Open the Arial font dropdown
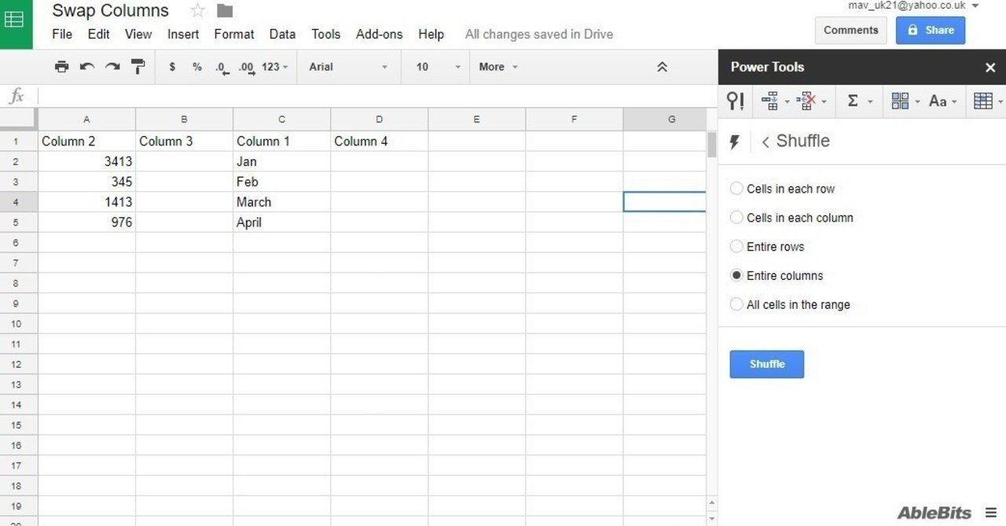The width and height of the screenshot is (1006, 526). pyautogui.click(x=348, y=67)
